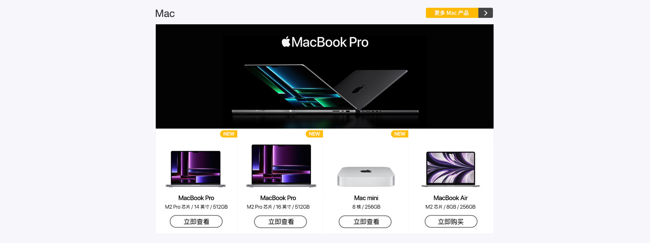This screenshot has width=650, height=243.
Task: Click the NEW badge on Mac mini card
Action: pos(399,134)
